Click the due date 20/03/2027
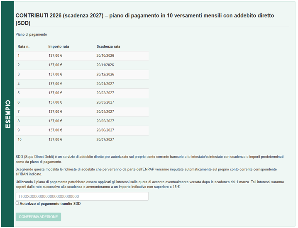 click(x=105, y=102)
